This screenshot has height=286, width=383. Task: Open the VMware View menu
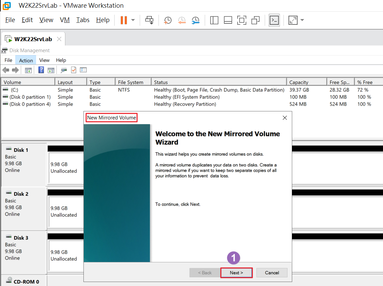(46, 20)
